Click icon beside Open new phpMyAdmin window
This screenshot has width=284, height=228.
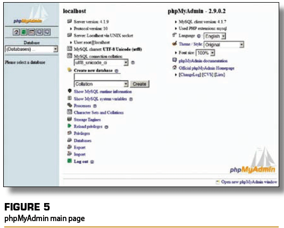[x=218, y=182]
